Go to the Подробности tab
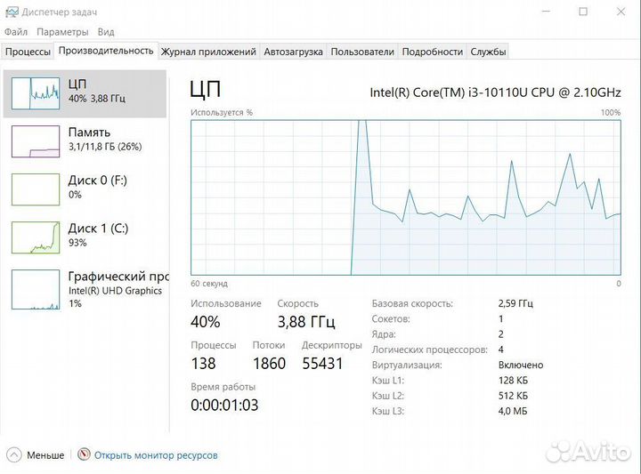The width and height of the screenshot is (641, 474). point(432,52)
